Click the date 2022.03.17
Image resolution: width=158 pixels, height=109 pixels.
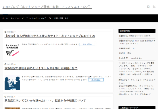pyautogui.click(x=11, y=32)
